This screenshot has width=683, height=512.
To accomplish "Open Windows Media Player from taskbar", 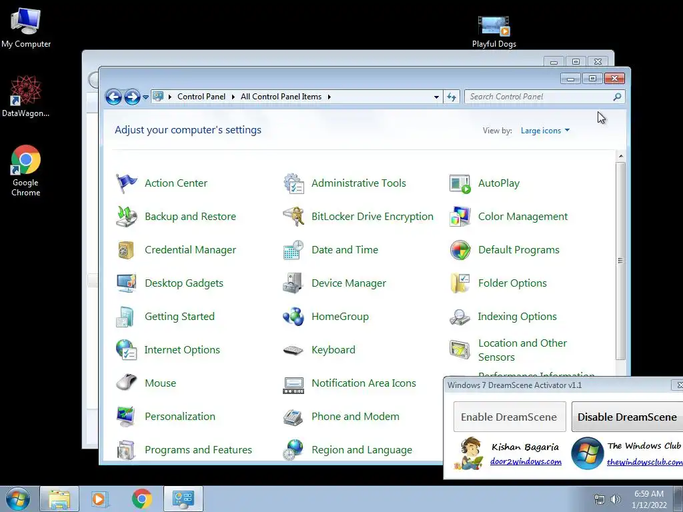I will click(x=100, y=499).
